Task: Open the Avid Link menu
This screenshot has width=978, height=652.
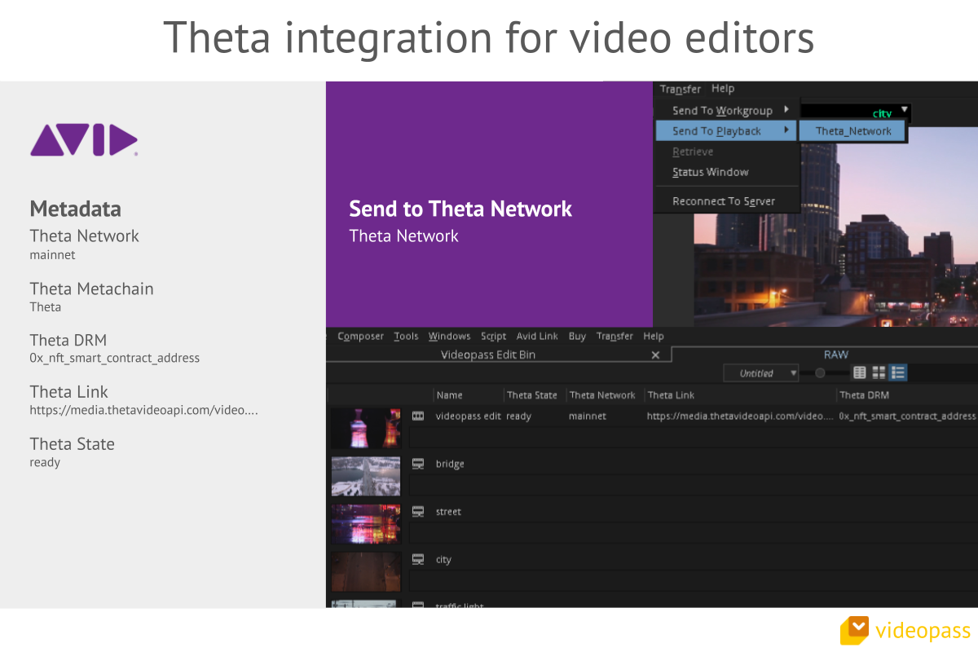Action: point(537,336)
